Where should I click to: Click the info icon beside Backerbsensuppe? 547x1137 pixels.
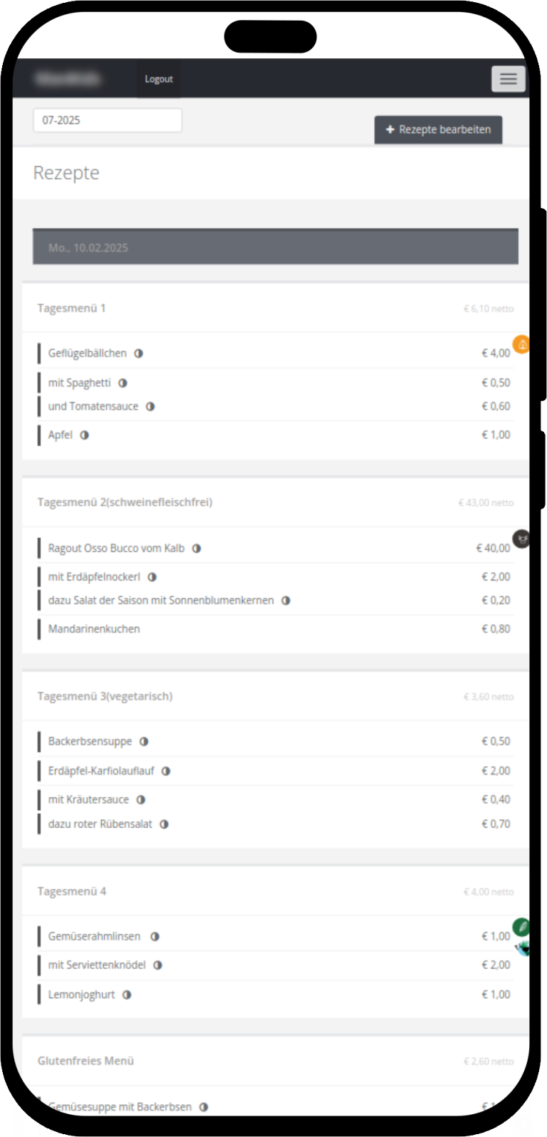pyautogui.click(x=144, y=741)
